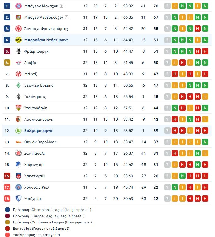Open the Μπορούσια Ντόρτμουντ team link

pyautogui.click(x=46, y=40)
